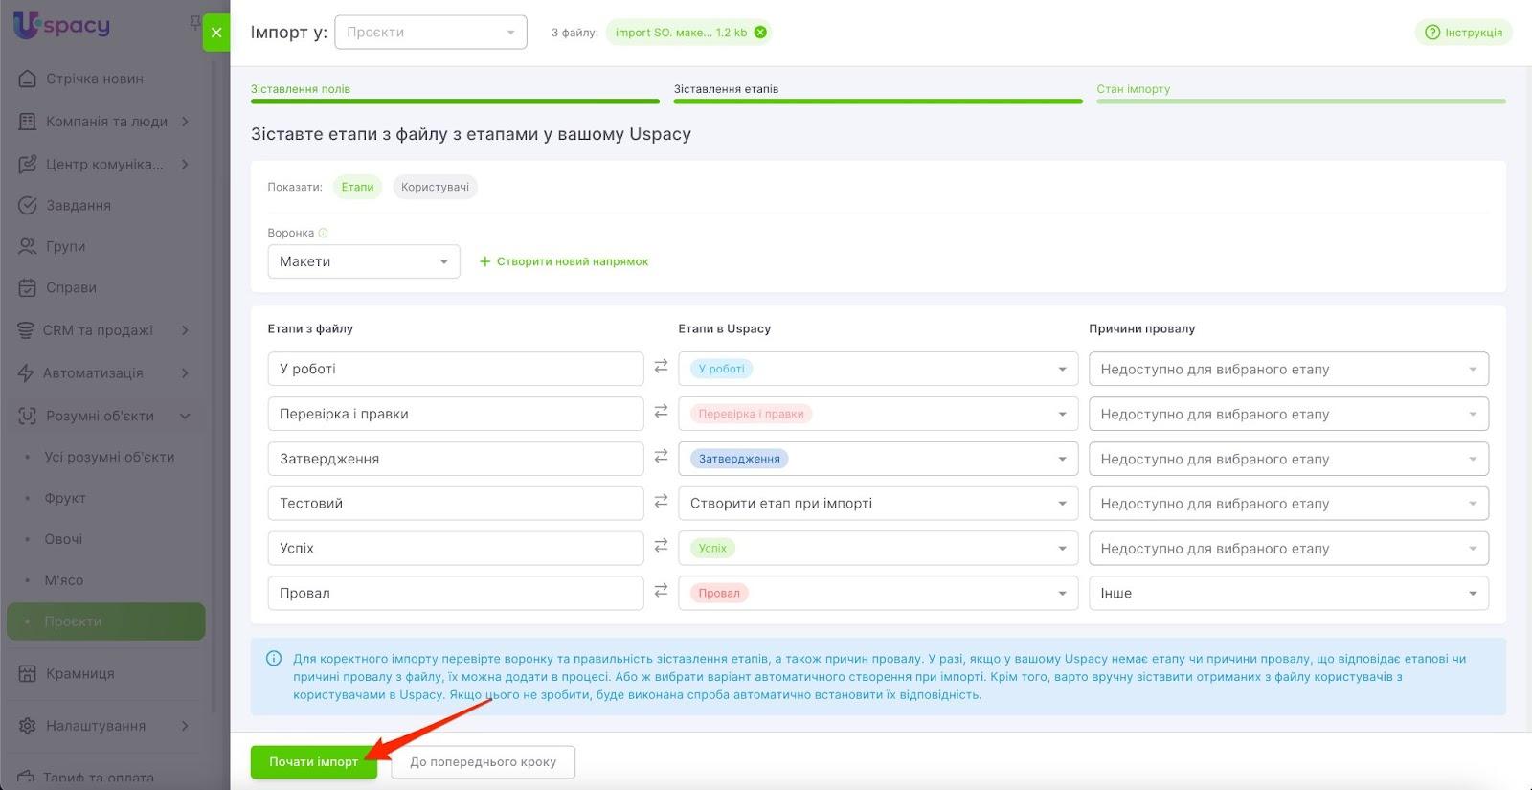Switch to Зіставлення полів step
The height and width of the screenshot is (790, 1532).
click(301, 89)
